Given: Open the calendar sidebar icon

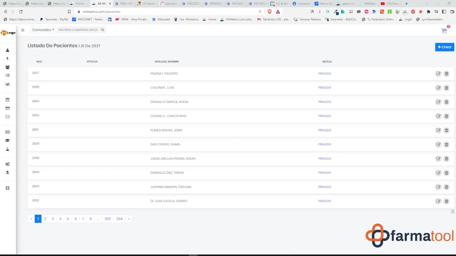Looking at the screenshot, I should coord(8,100).
